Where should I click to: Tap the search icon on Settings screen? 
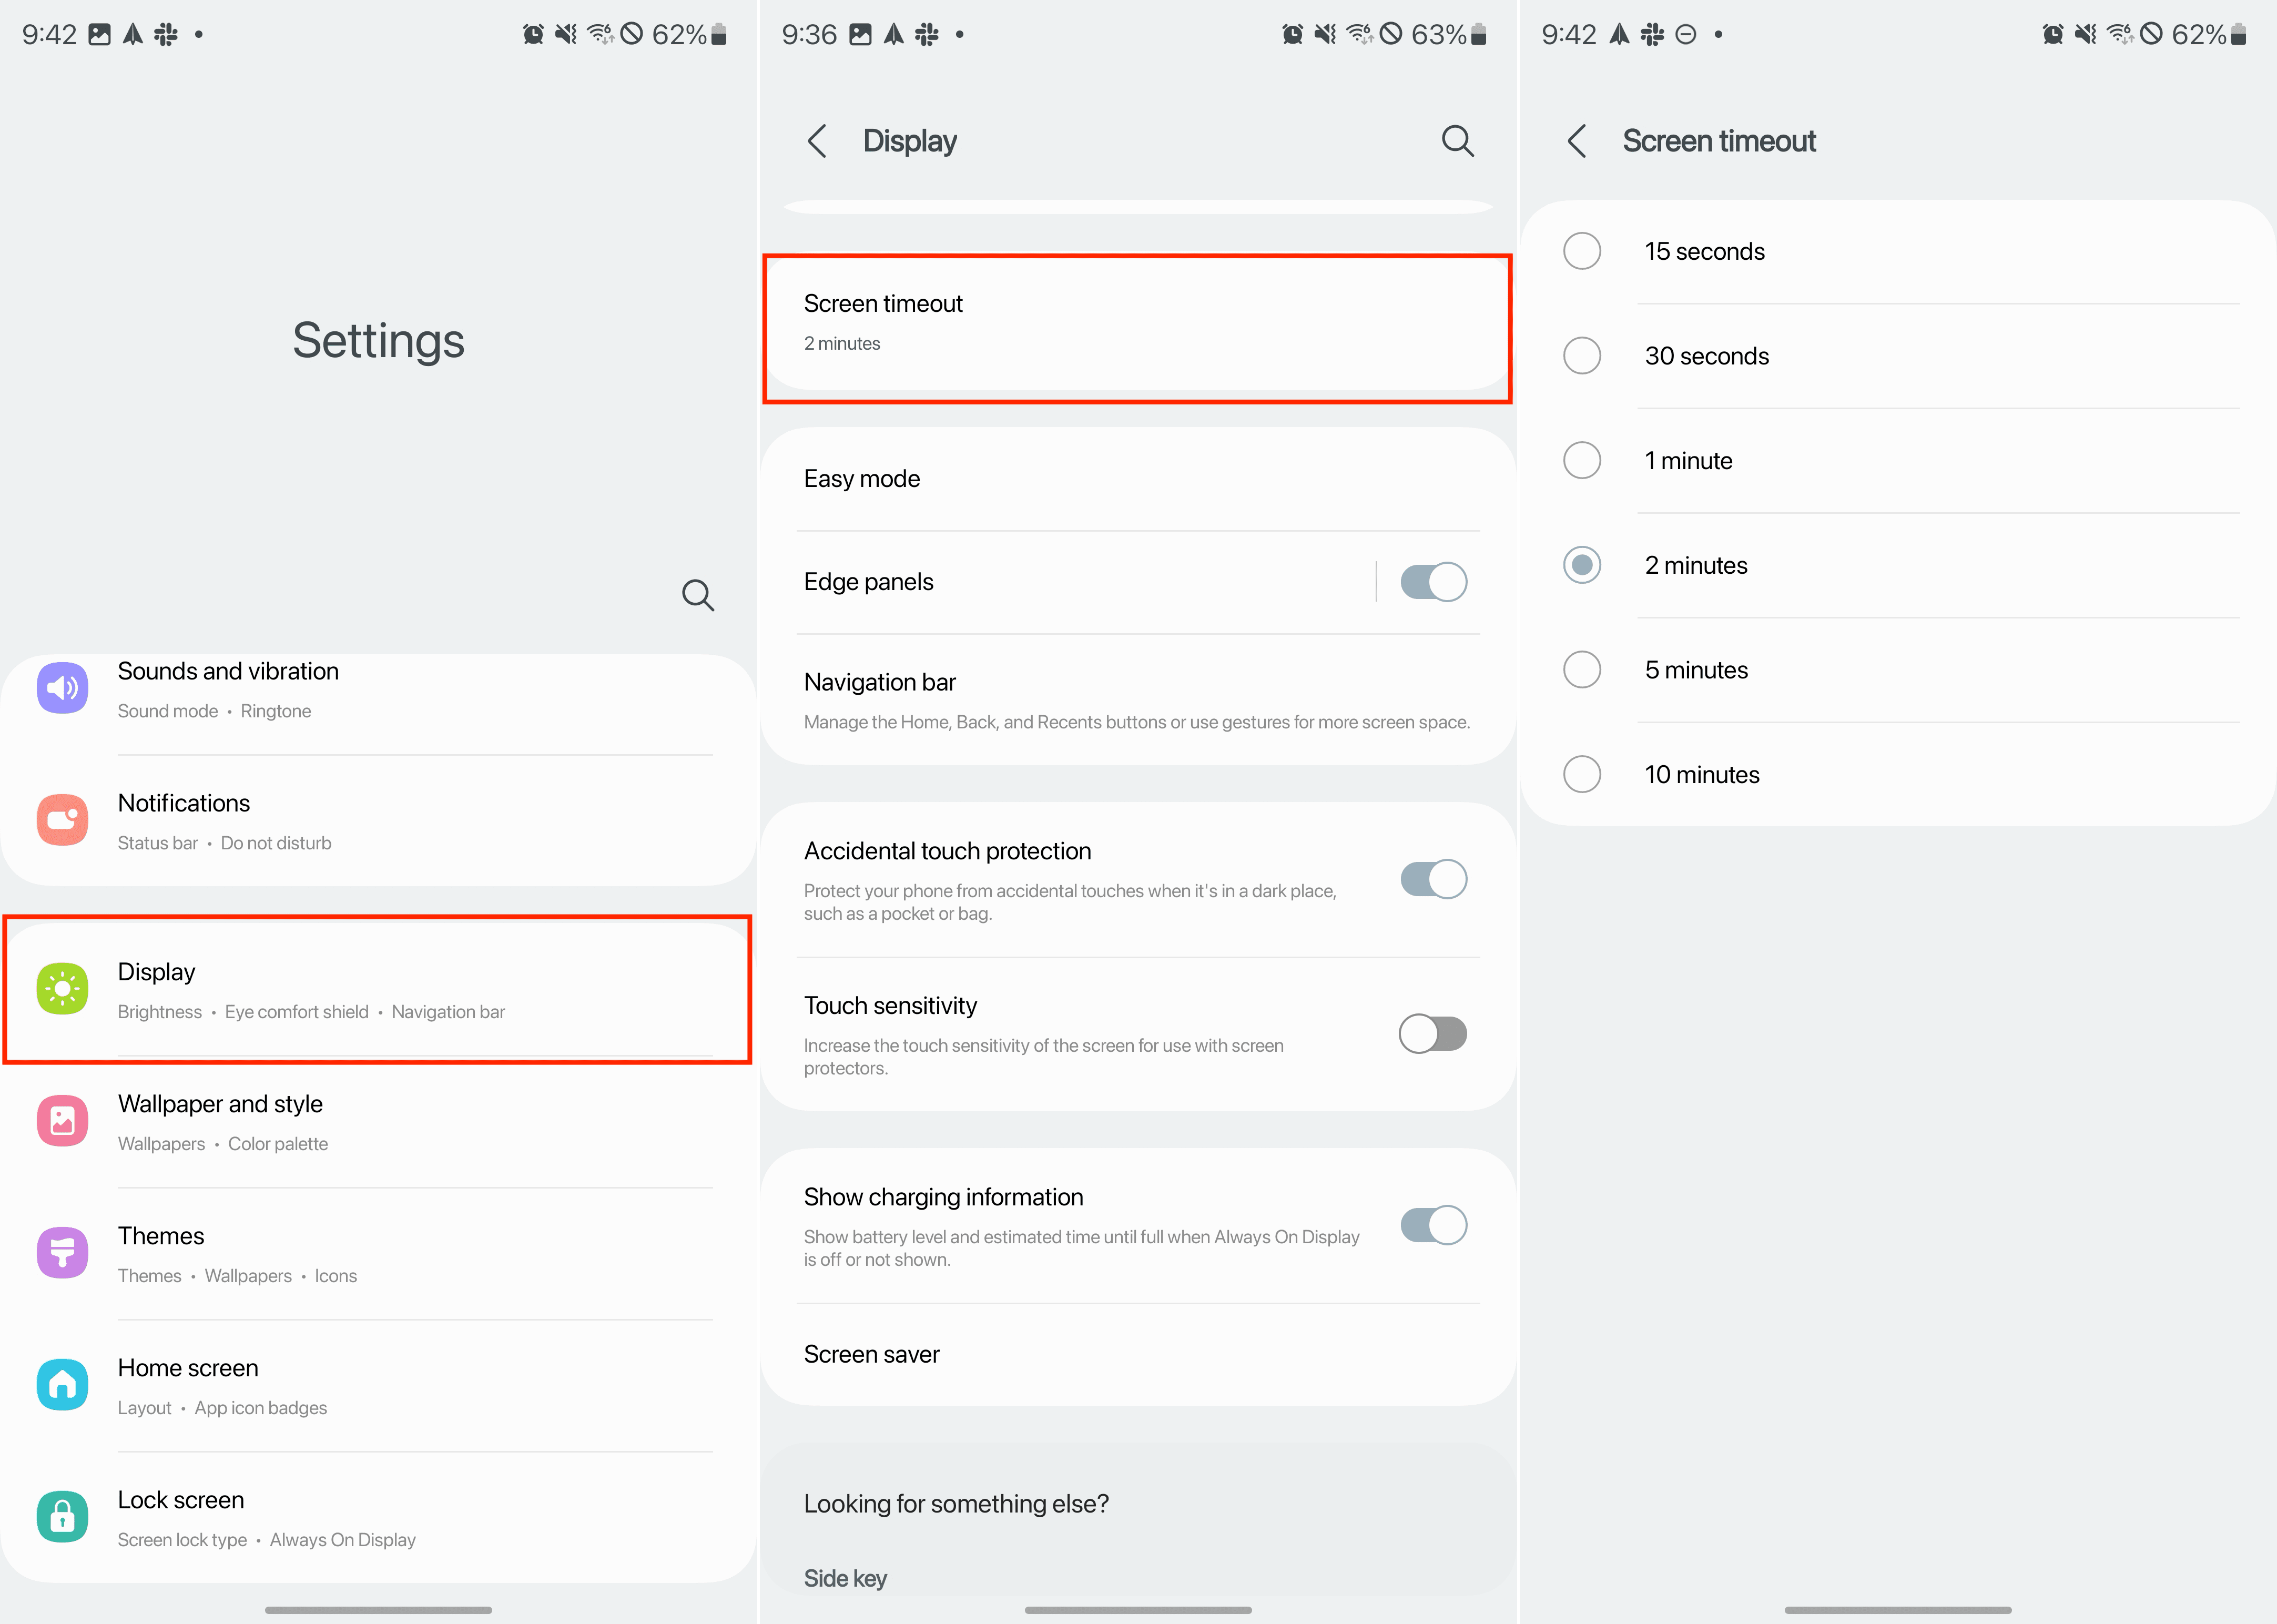[x=697, y=595]
